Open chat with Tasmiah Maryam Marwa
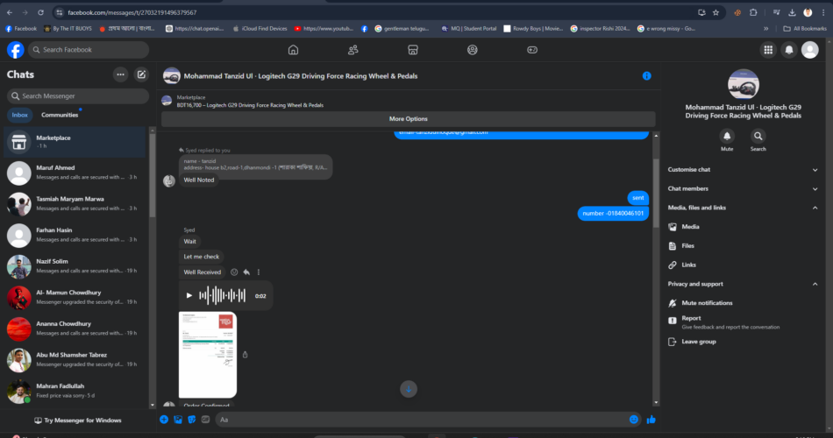Screen dimensions: 833x438 (x=75, y=204)
